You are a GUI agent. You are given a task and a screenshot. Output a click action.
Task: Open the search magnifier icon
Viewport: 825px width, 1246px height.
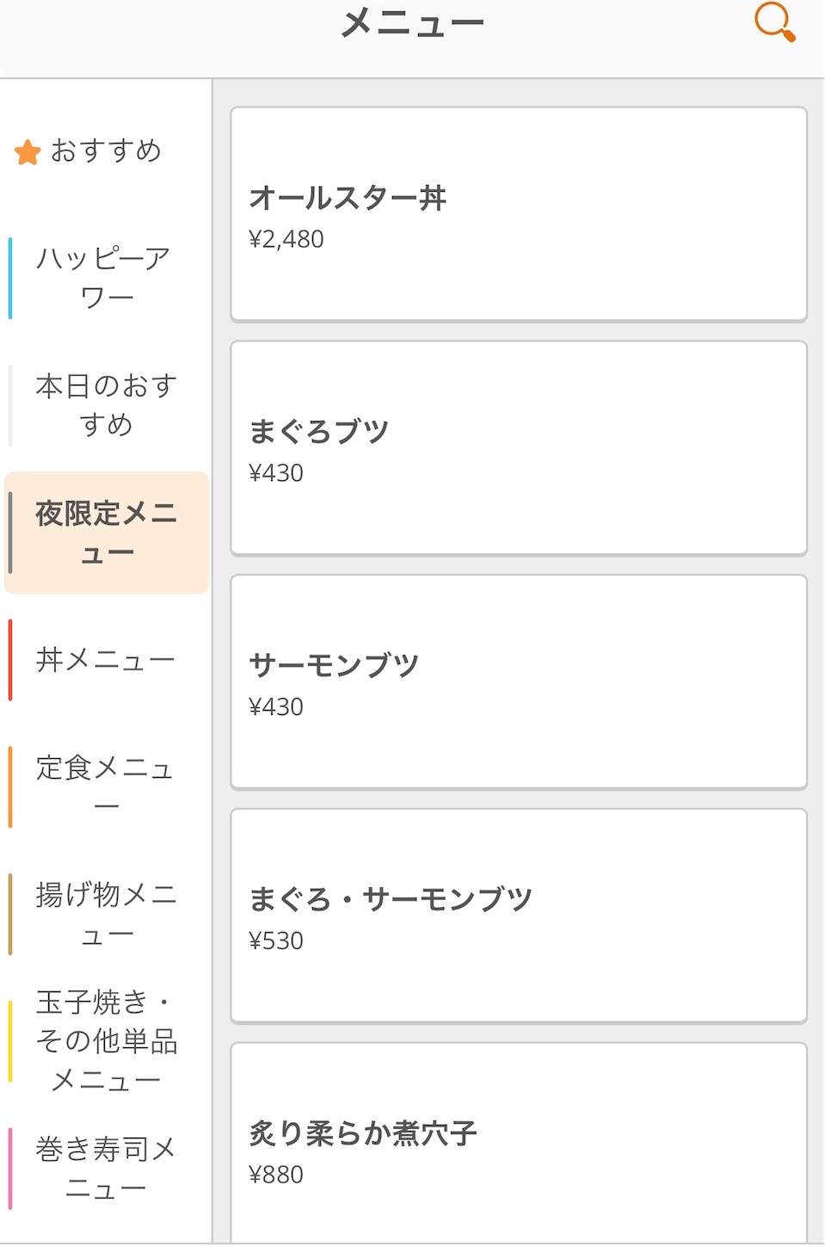[774, 22]
